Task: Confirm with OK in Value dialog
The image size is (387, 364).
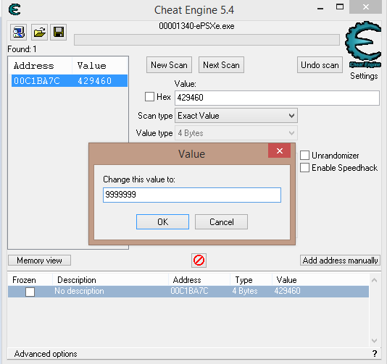Action: click(x=162, y=221)
